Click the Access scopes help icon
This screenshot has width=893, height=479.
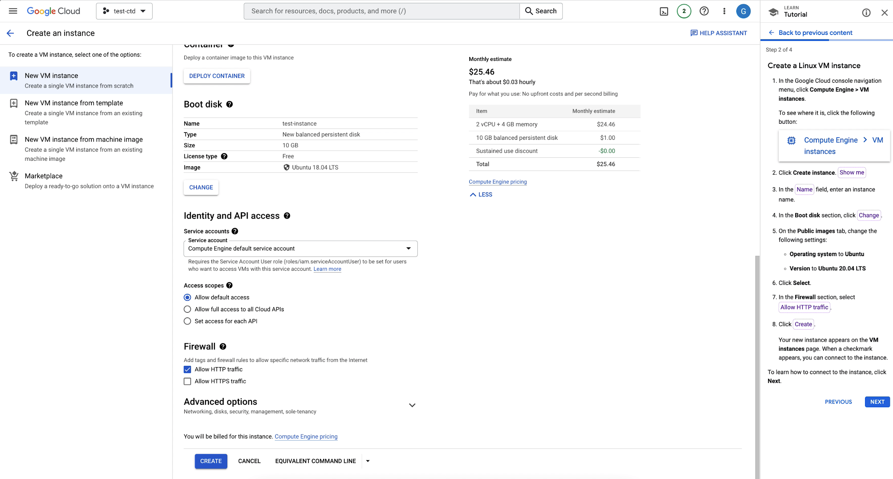(229, 285)
